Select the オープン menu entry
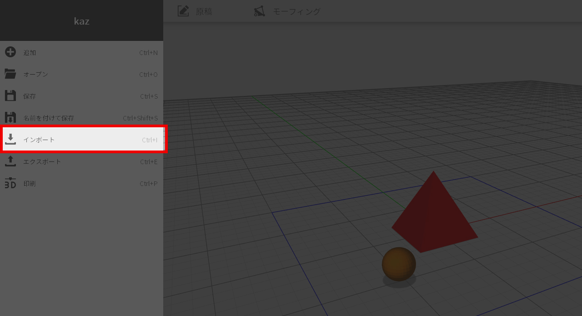 click(82, 74)
